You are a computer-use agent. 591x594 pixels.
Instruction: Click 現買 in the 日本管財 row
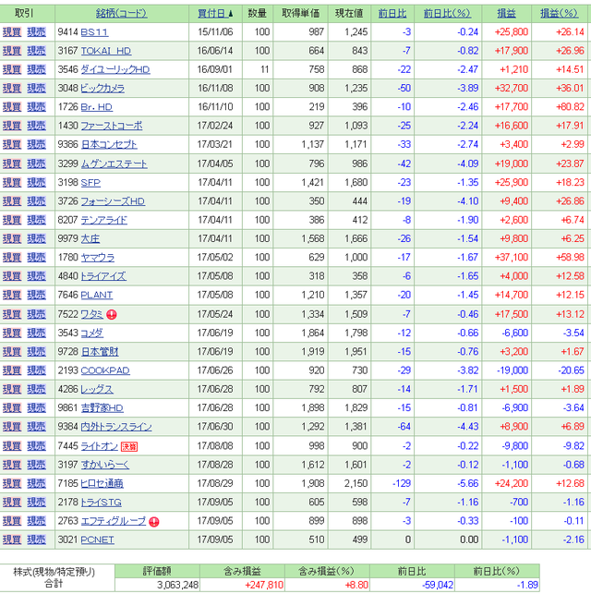pyautogui.click(x=12, y=352)
